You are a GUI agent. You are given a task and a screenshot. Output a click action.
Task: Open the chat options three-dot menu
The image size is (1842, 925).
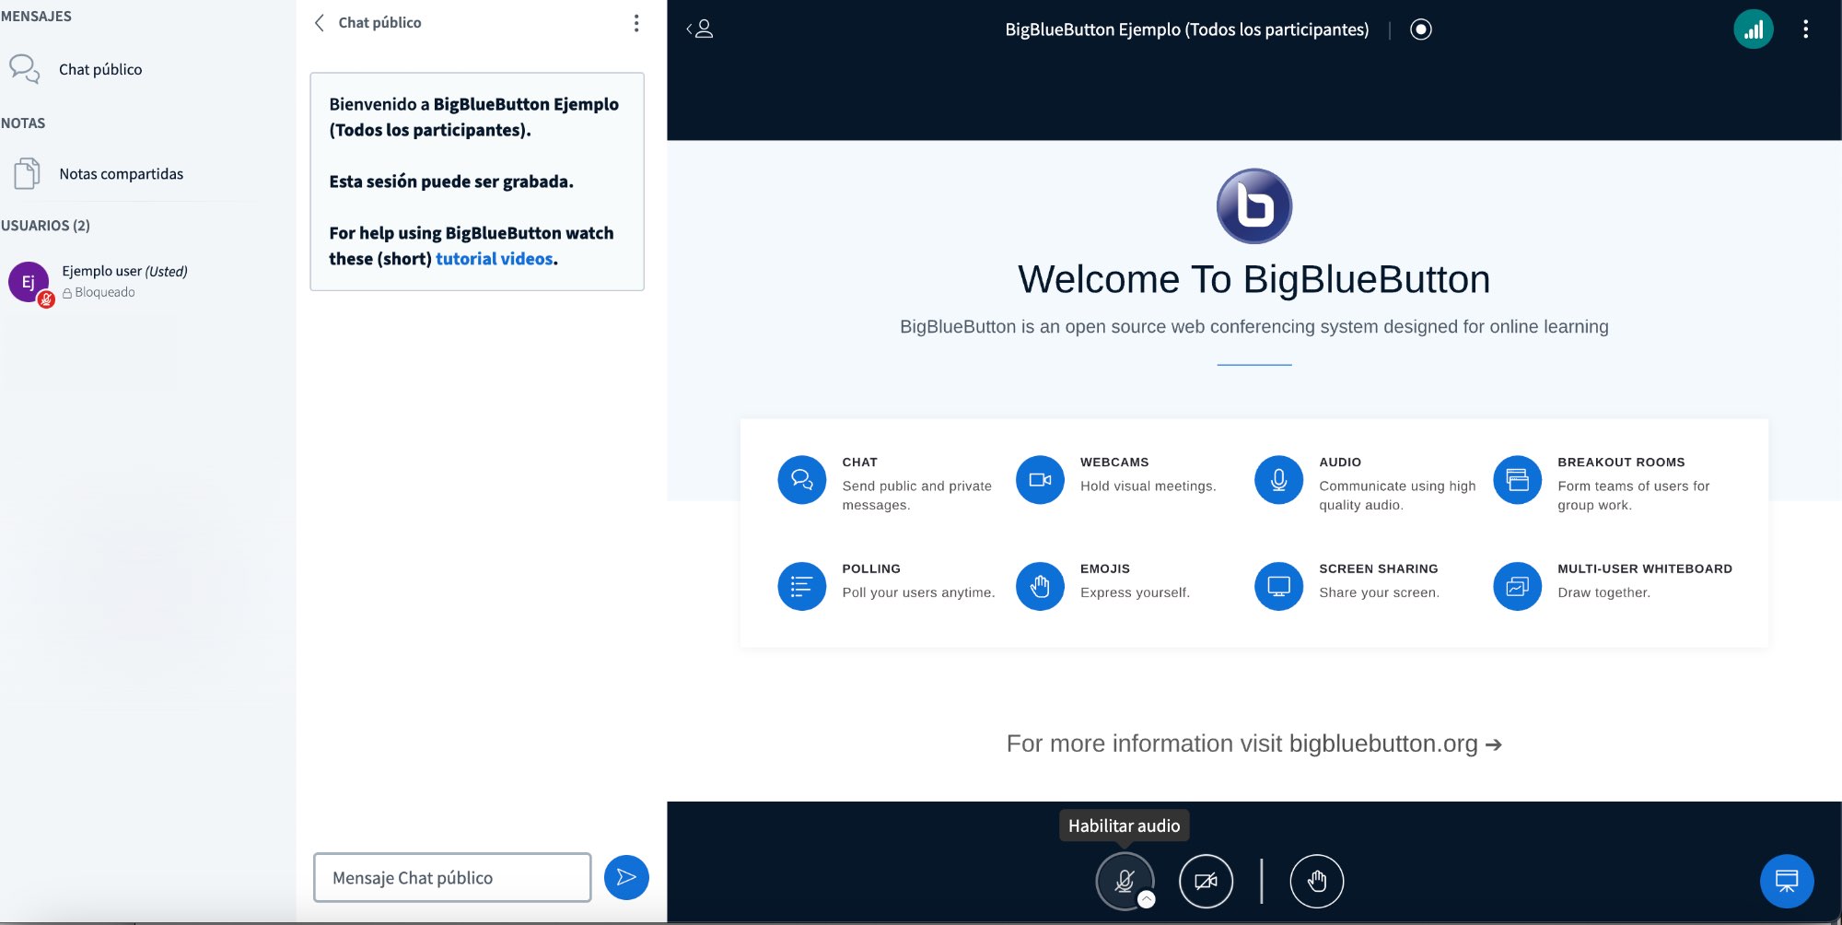(x=636, y=23)
